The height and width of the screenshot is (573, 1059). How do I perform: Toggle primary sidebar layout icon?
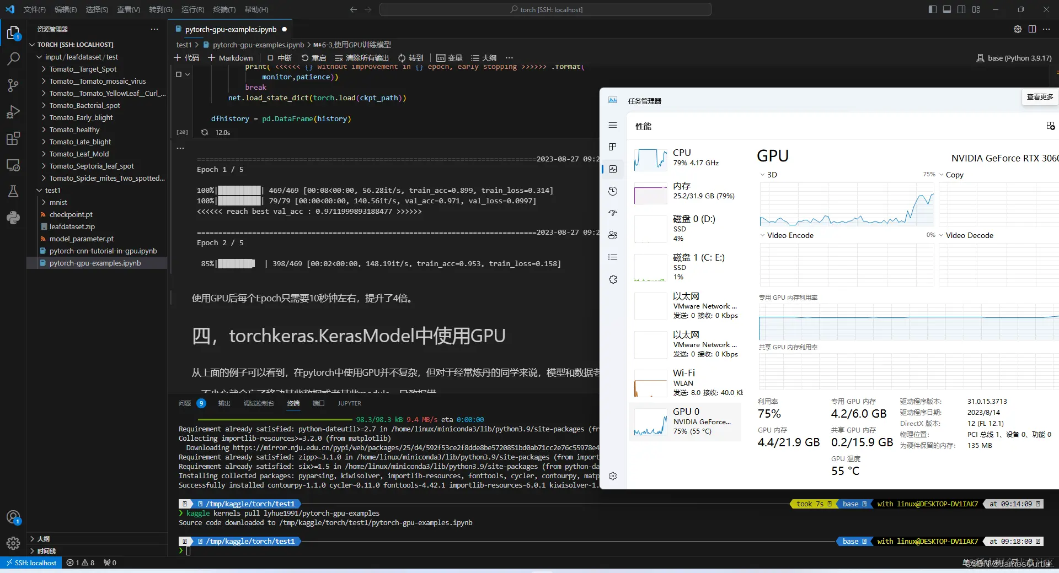point(933,9)
